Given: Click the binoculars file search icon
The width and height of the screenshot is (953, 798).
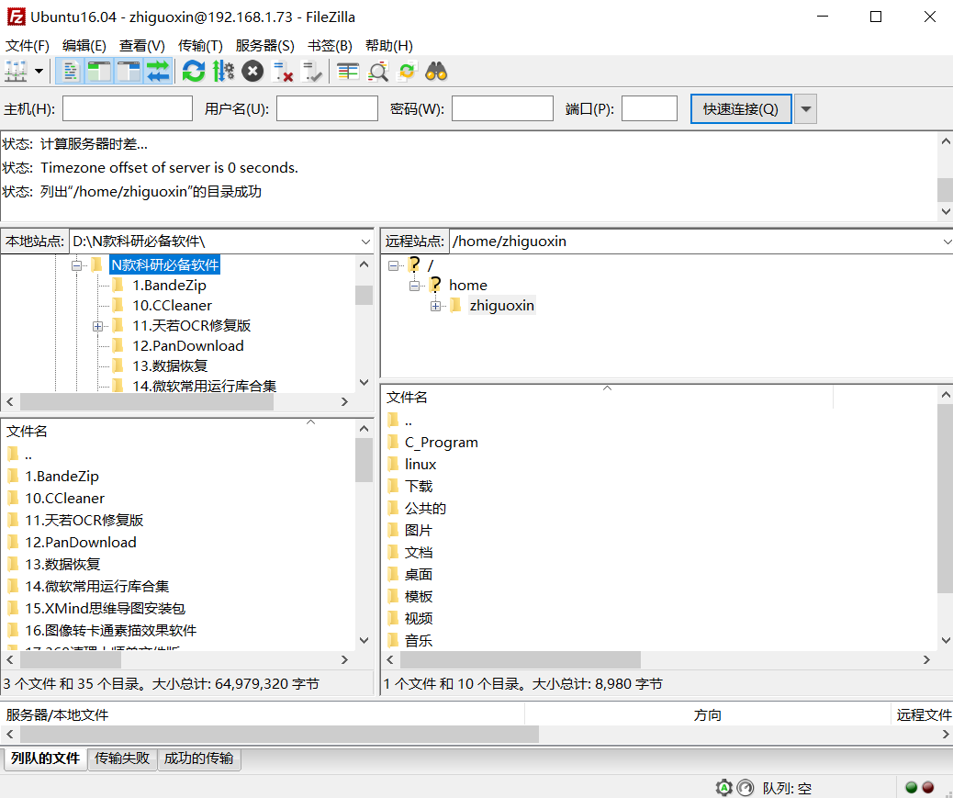Looking at the screenshot, I should [x=436, y=72].
